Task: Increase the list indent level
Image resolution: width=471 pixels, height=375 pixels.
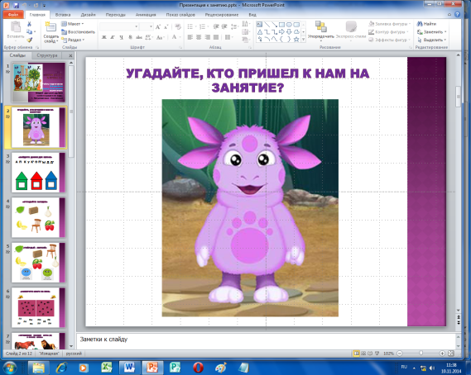Action: pyautogui.click(x=224, y=27)
